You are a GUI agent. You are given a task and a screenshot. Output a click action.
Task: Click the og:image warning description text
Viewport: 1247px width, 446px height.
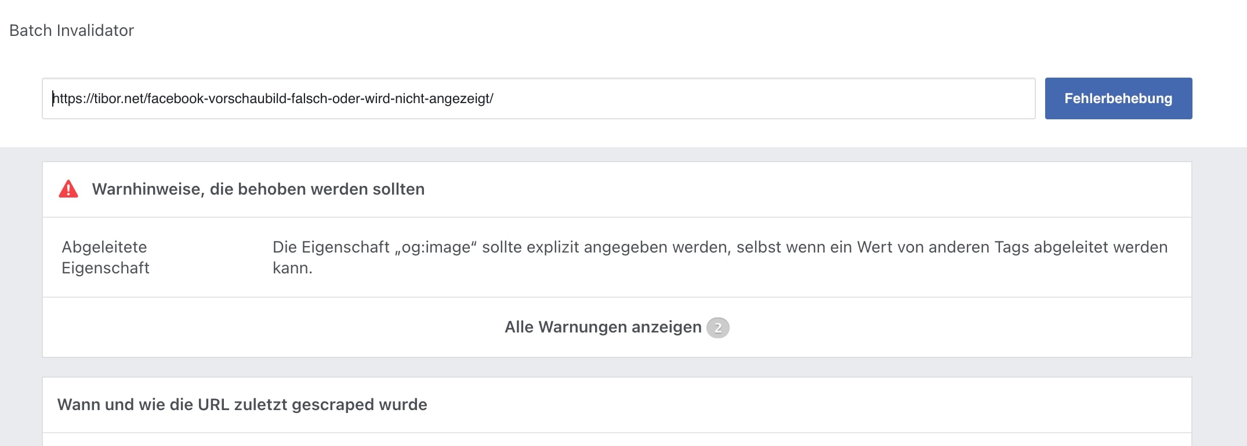[720, 257]
